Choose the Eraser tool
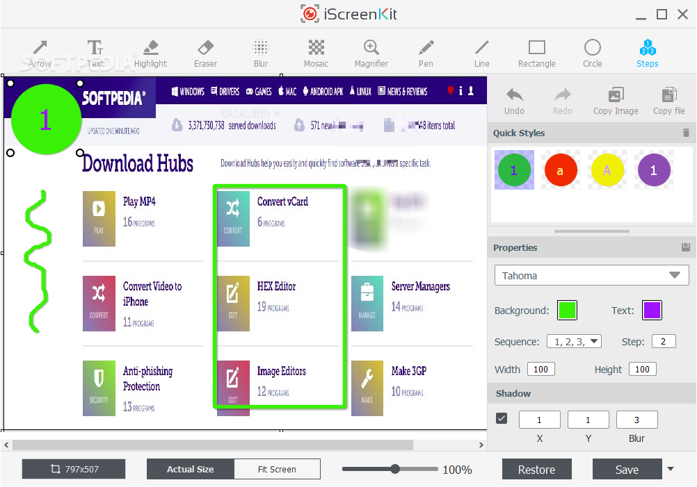 (x=205, y=53)
